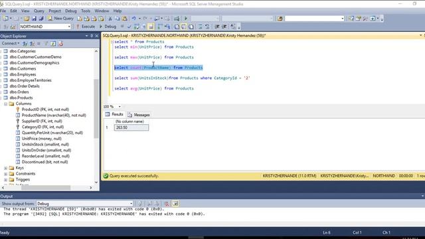Click the toolbar find combo box
Screen dimensions: 425x239
click(x=314, y=19)
